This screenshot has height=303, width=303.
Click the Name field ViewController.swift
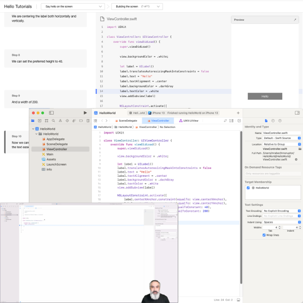click(282, 133)
